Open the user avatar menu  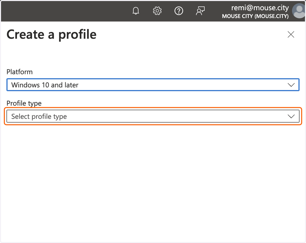click(x=299, y=11)
